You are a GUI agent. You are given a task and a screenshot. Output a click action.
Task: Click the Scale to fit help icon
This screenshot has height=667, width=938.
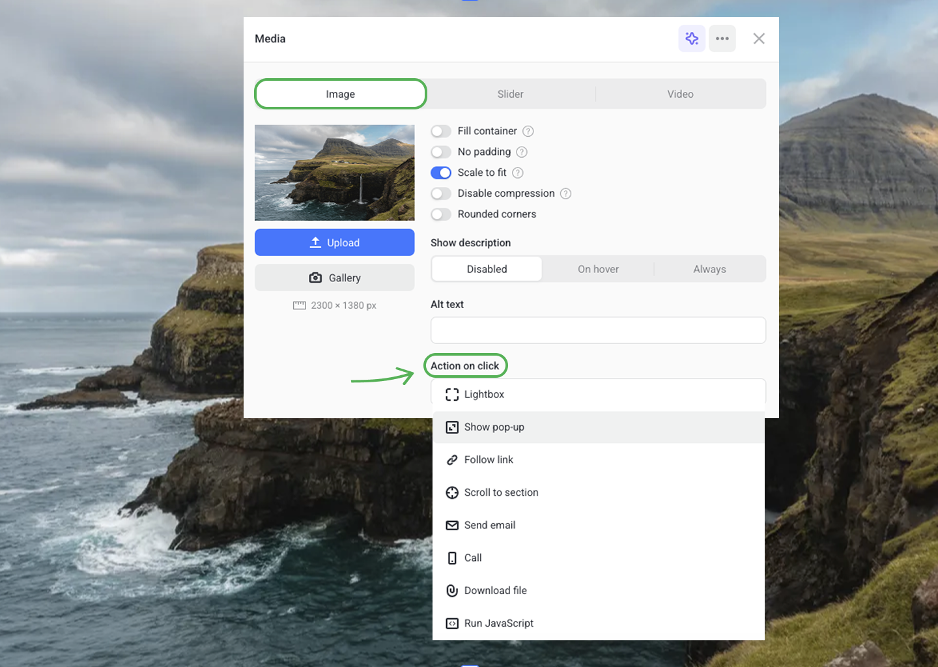click(518, 173)
